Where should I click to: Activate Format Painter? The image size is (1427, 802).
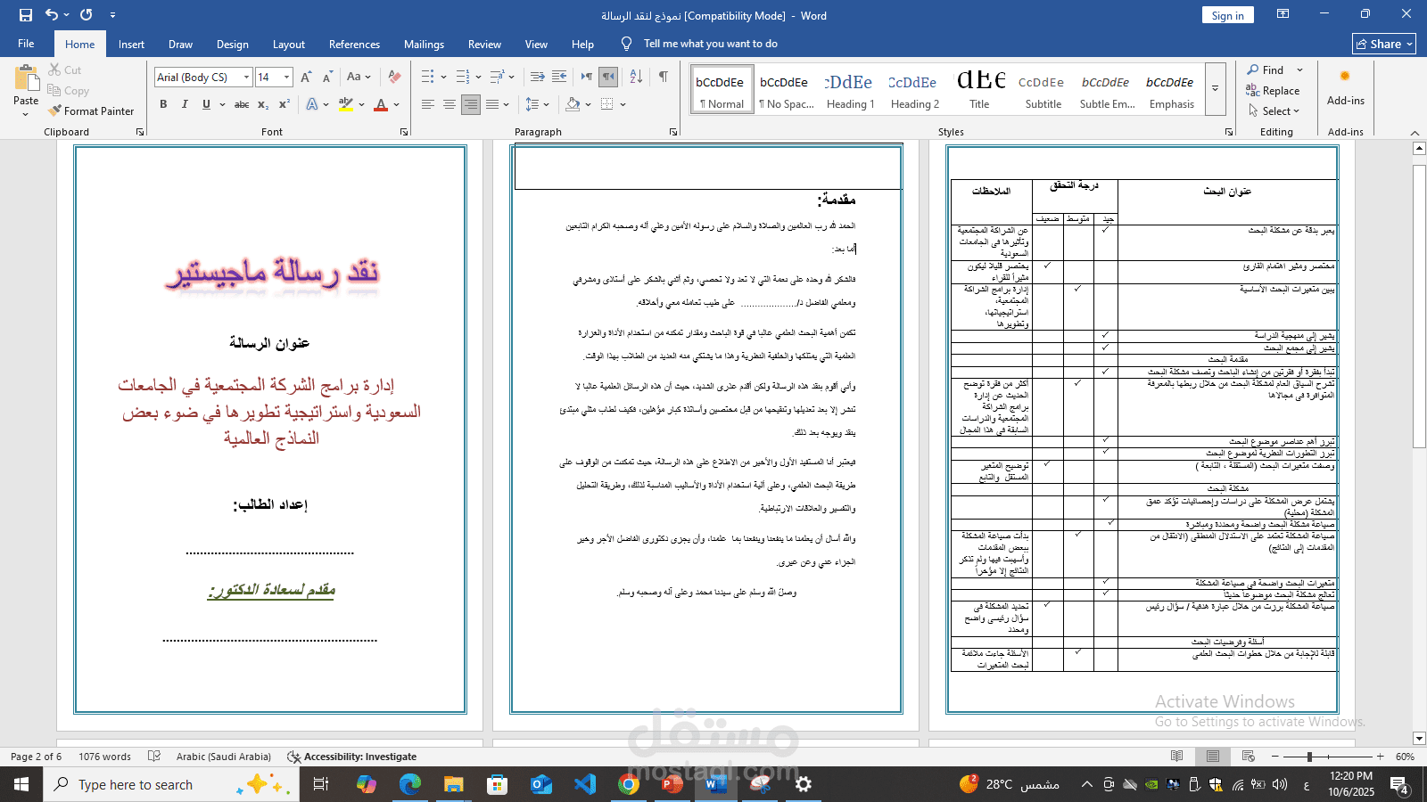point(91,111)
